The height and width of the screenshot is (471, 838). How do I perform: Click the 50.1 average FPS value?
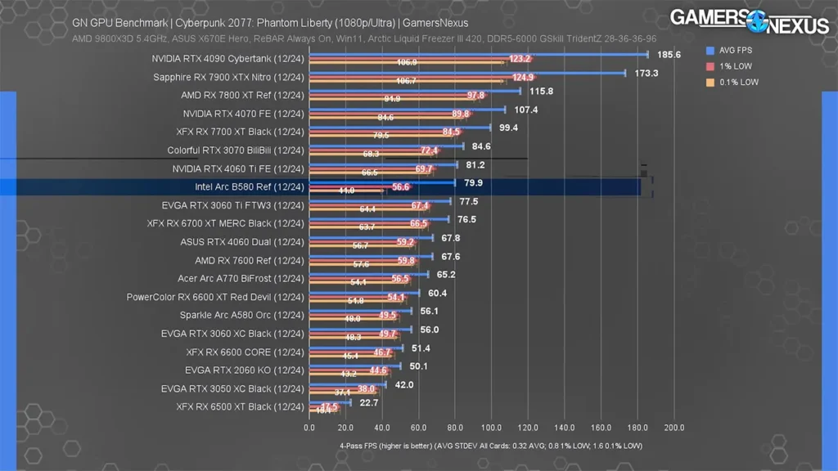(x=418, y=366)
